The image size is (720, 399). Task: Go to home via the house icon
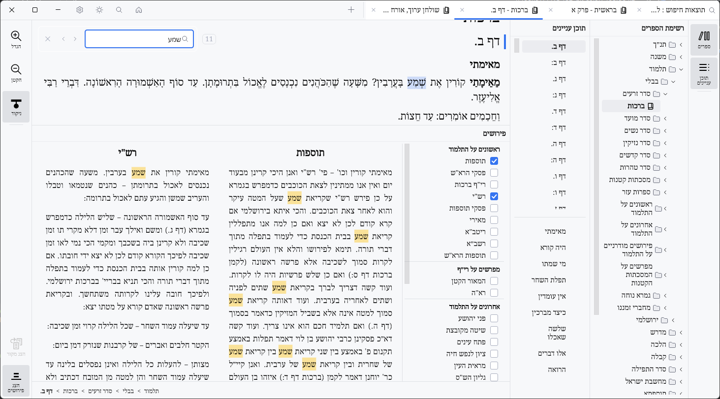tap(139, 10)
